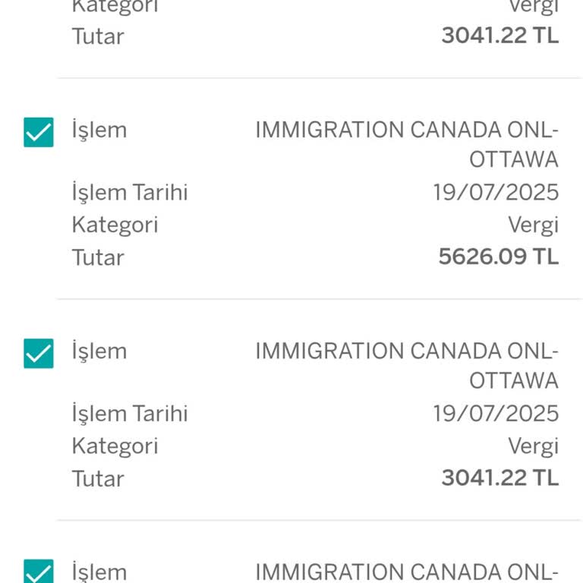Click the 3041.22 TL amount dated 19/07/2025
Viewport: 583px width, 583px height.
[x=499, y=477]
